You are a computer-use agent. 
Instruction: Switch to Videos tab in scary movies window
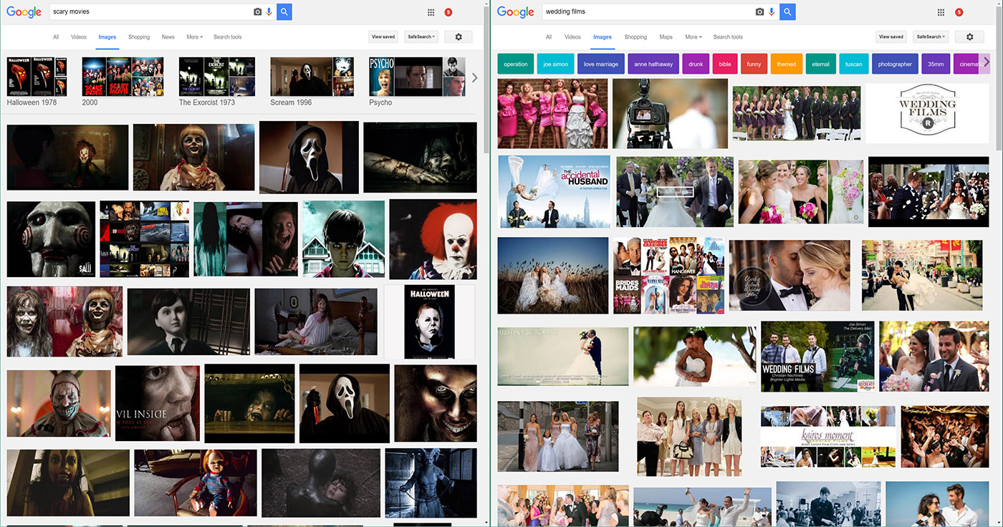pyautogui.click(x=79, y=37)
